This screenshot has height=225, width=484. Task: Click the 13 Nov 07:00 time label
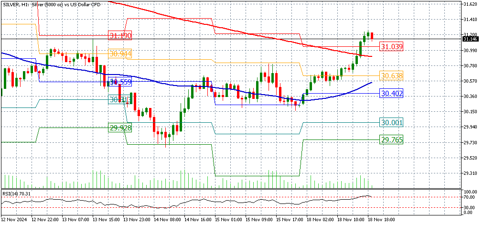[x=75, y=219]
